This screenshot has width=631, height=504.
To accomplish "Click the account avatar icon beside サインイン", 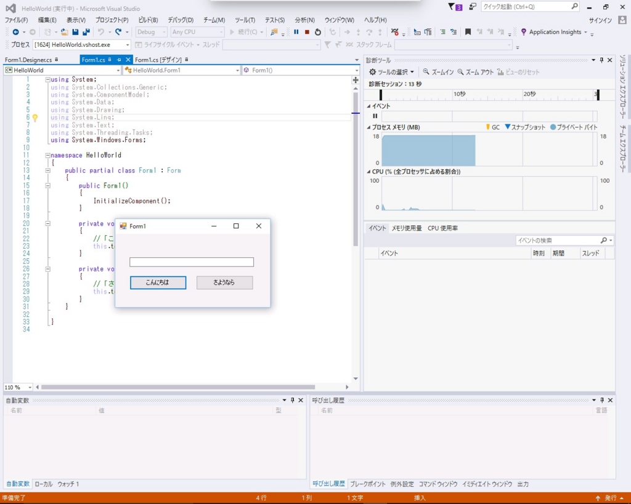I will tap(622, 20).
